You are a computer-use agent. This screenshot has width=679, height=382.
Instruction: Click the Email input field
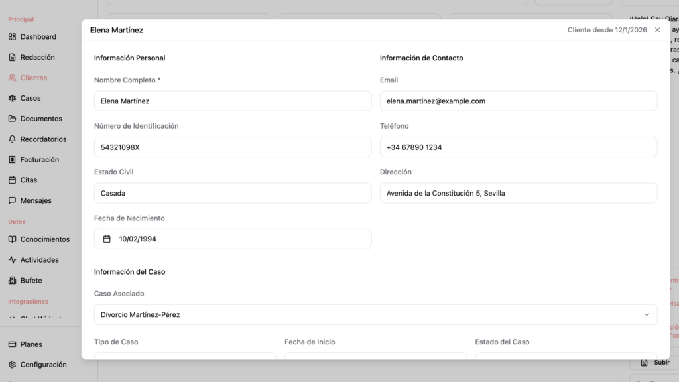(x=518, y=101)
